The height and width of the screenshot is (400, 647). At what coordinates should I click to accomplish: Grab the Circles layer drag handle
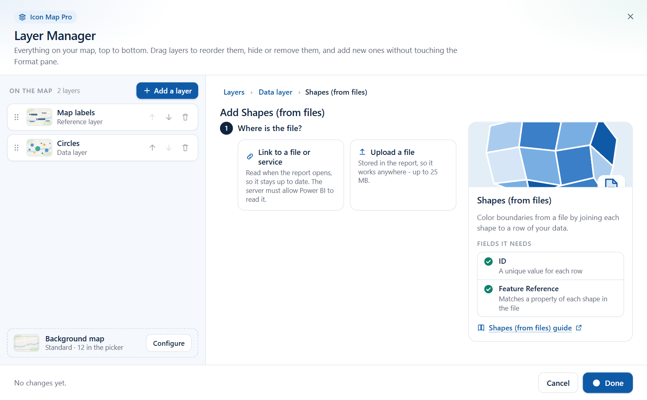click(x=17, y=148)
